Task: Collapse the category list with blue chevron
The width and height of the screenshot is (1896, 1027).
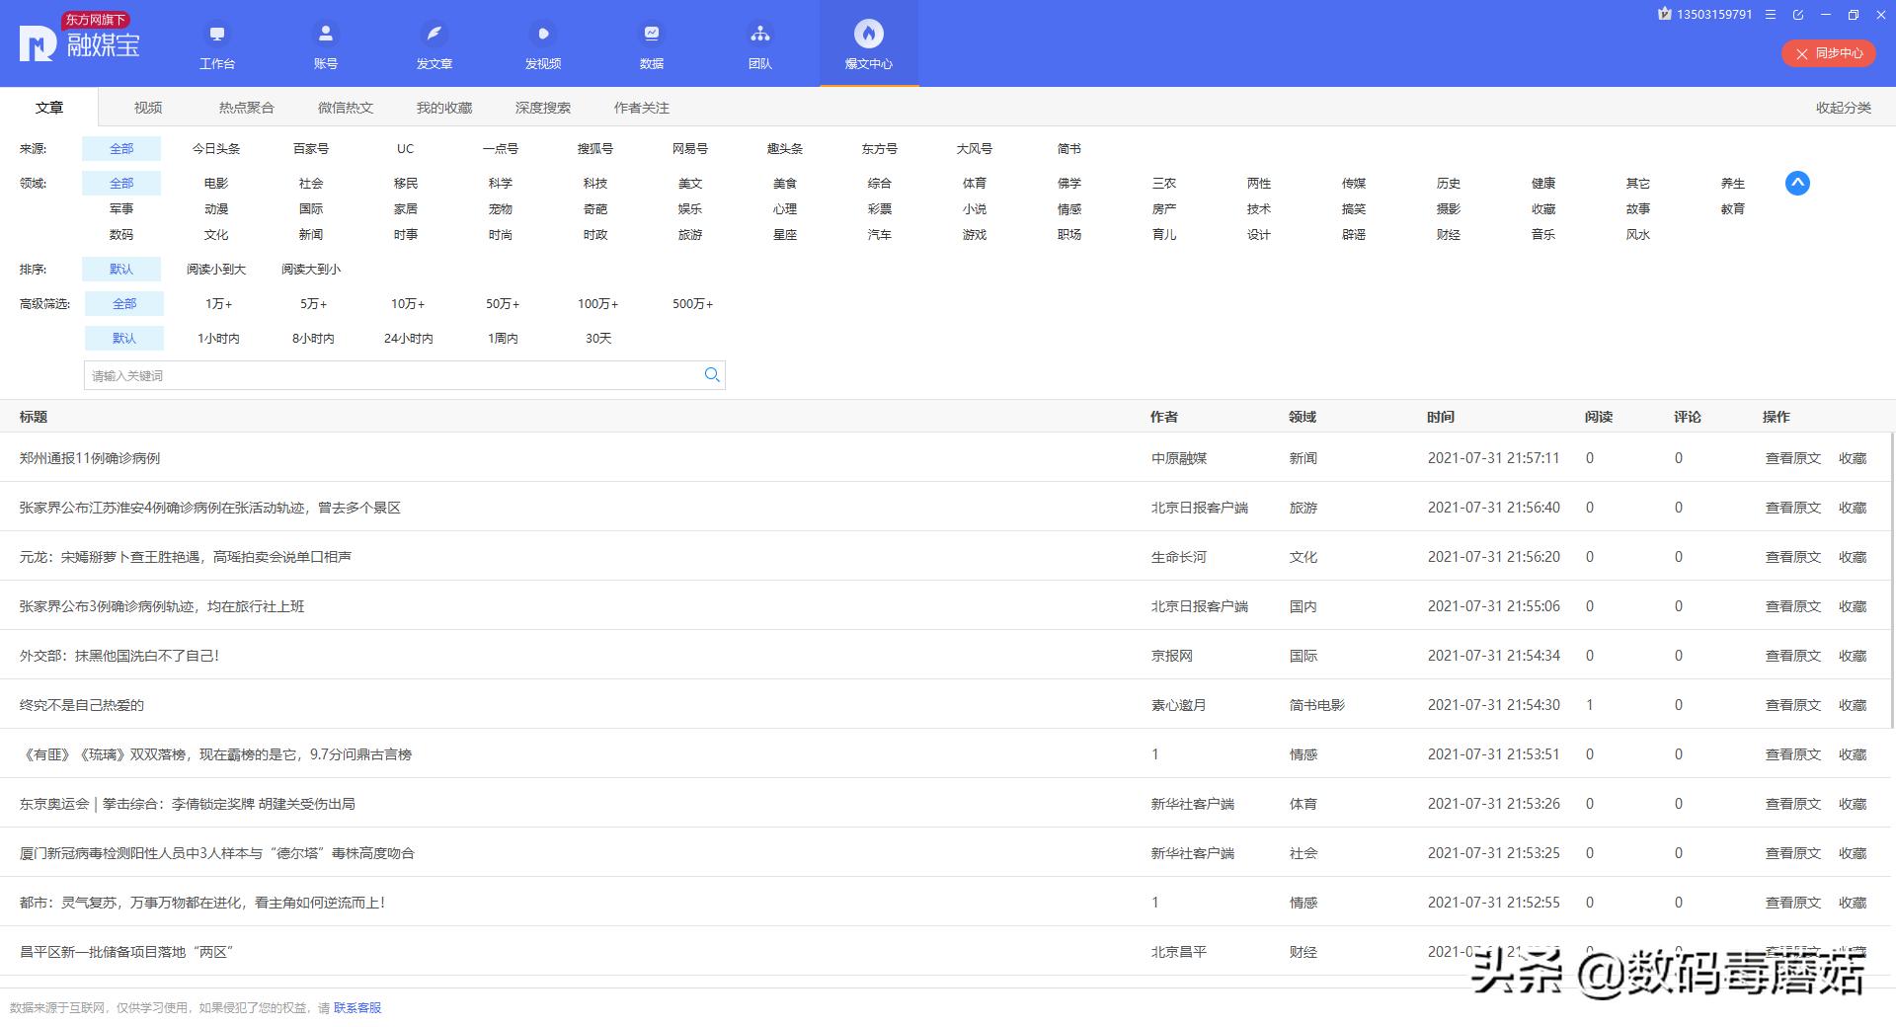Action: 1797,184
